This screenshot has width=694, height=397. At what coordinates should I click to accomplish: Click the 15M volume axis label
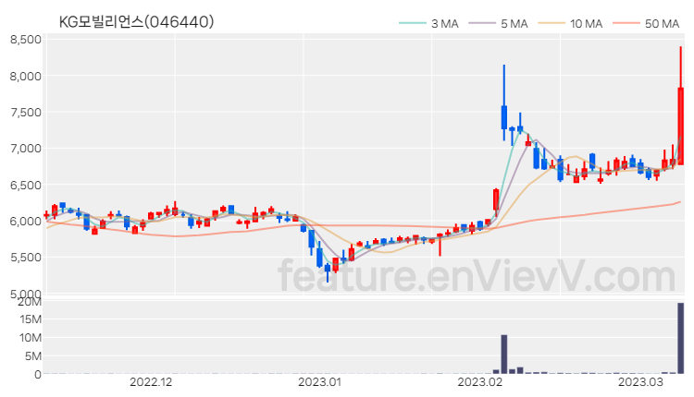point(31,319)
